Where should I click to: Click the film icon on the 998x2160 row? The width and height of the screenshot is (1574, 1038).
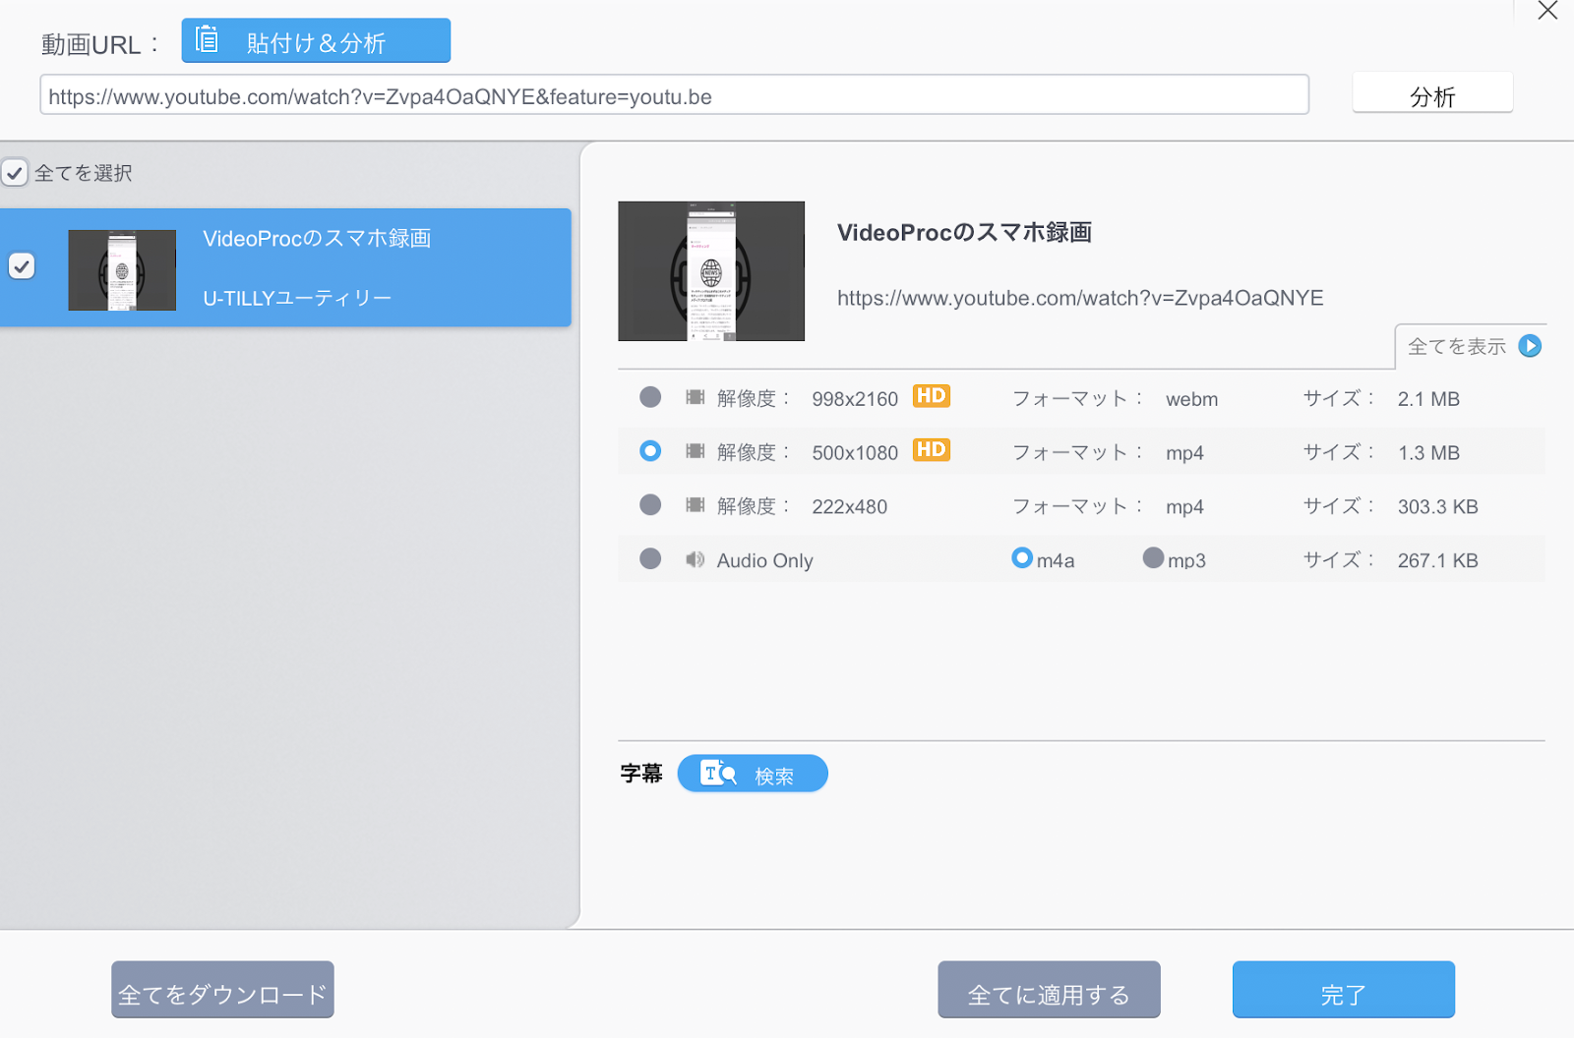[695, 397]
